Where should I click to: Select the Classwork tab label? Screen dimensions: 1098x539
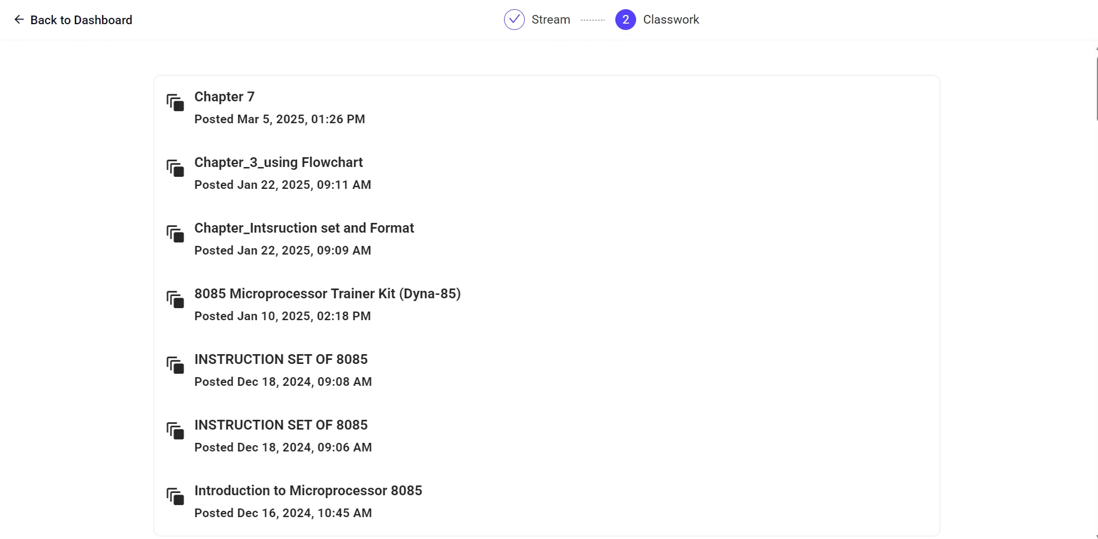coord(671,20)
